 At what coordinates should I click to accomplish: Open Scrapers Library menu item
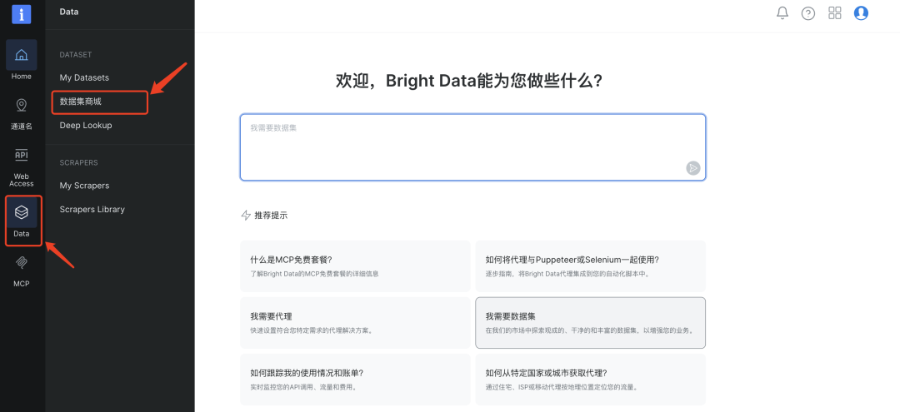(x=92, y=209)
